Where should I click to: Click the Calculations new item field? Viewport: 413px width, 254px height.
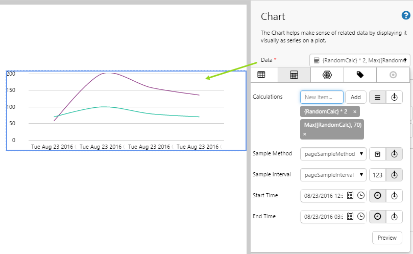pos(322,97)
